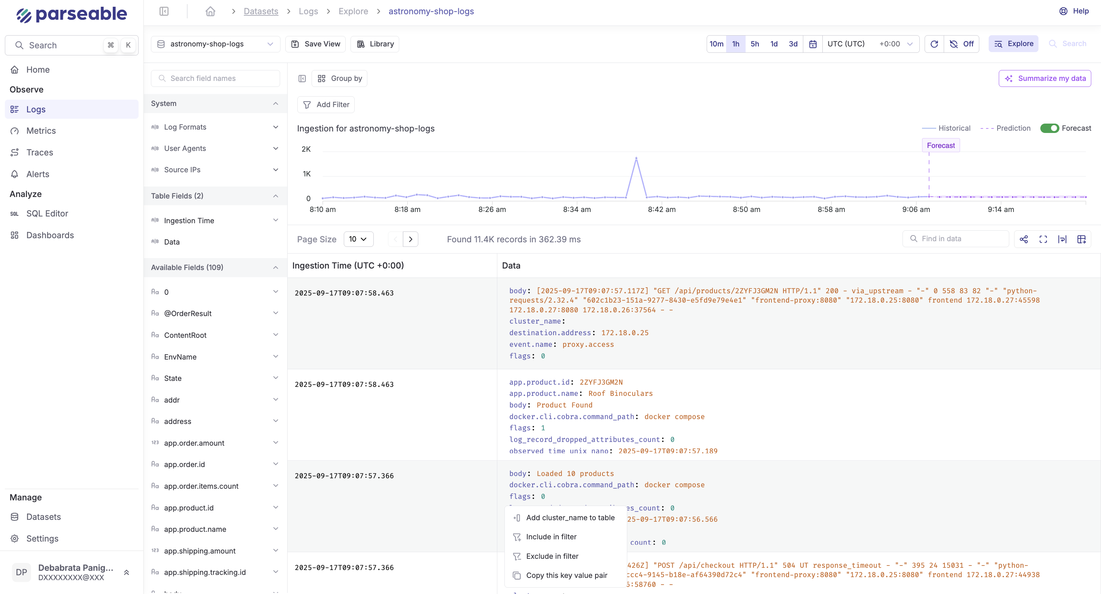Open the UTC timezone dropdown
Image resolution: width=1101 pixels, height=594 pixels.
tap(870, 44)
